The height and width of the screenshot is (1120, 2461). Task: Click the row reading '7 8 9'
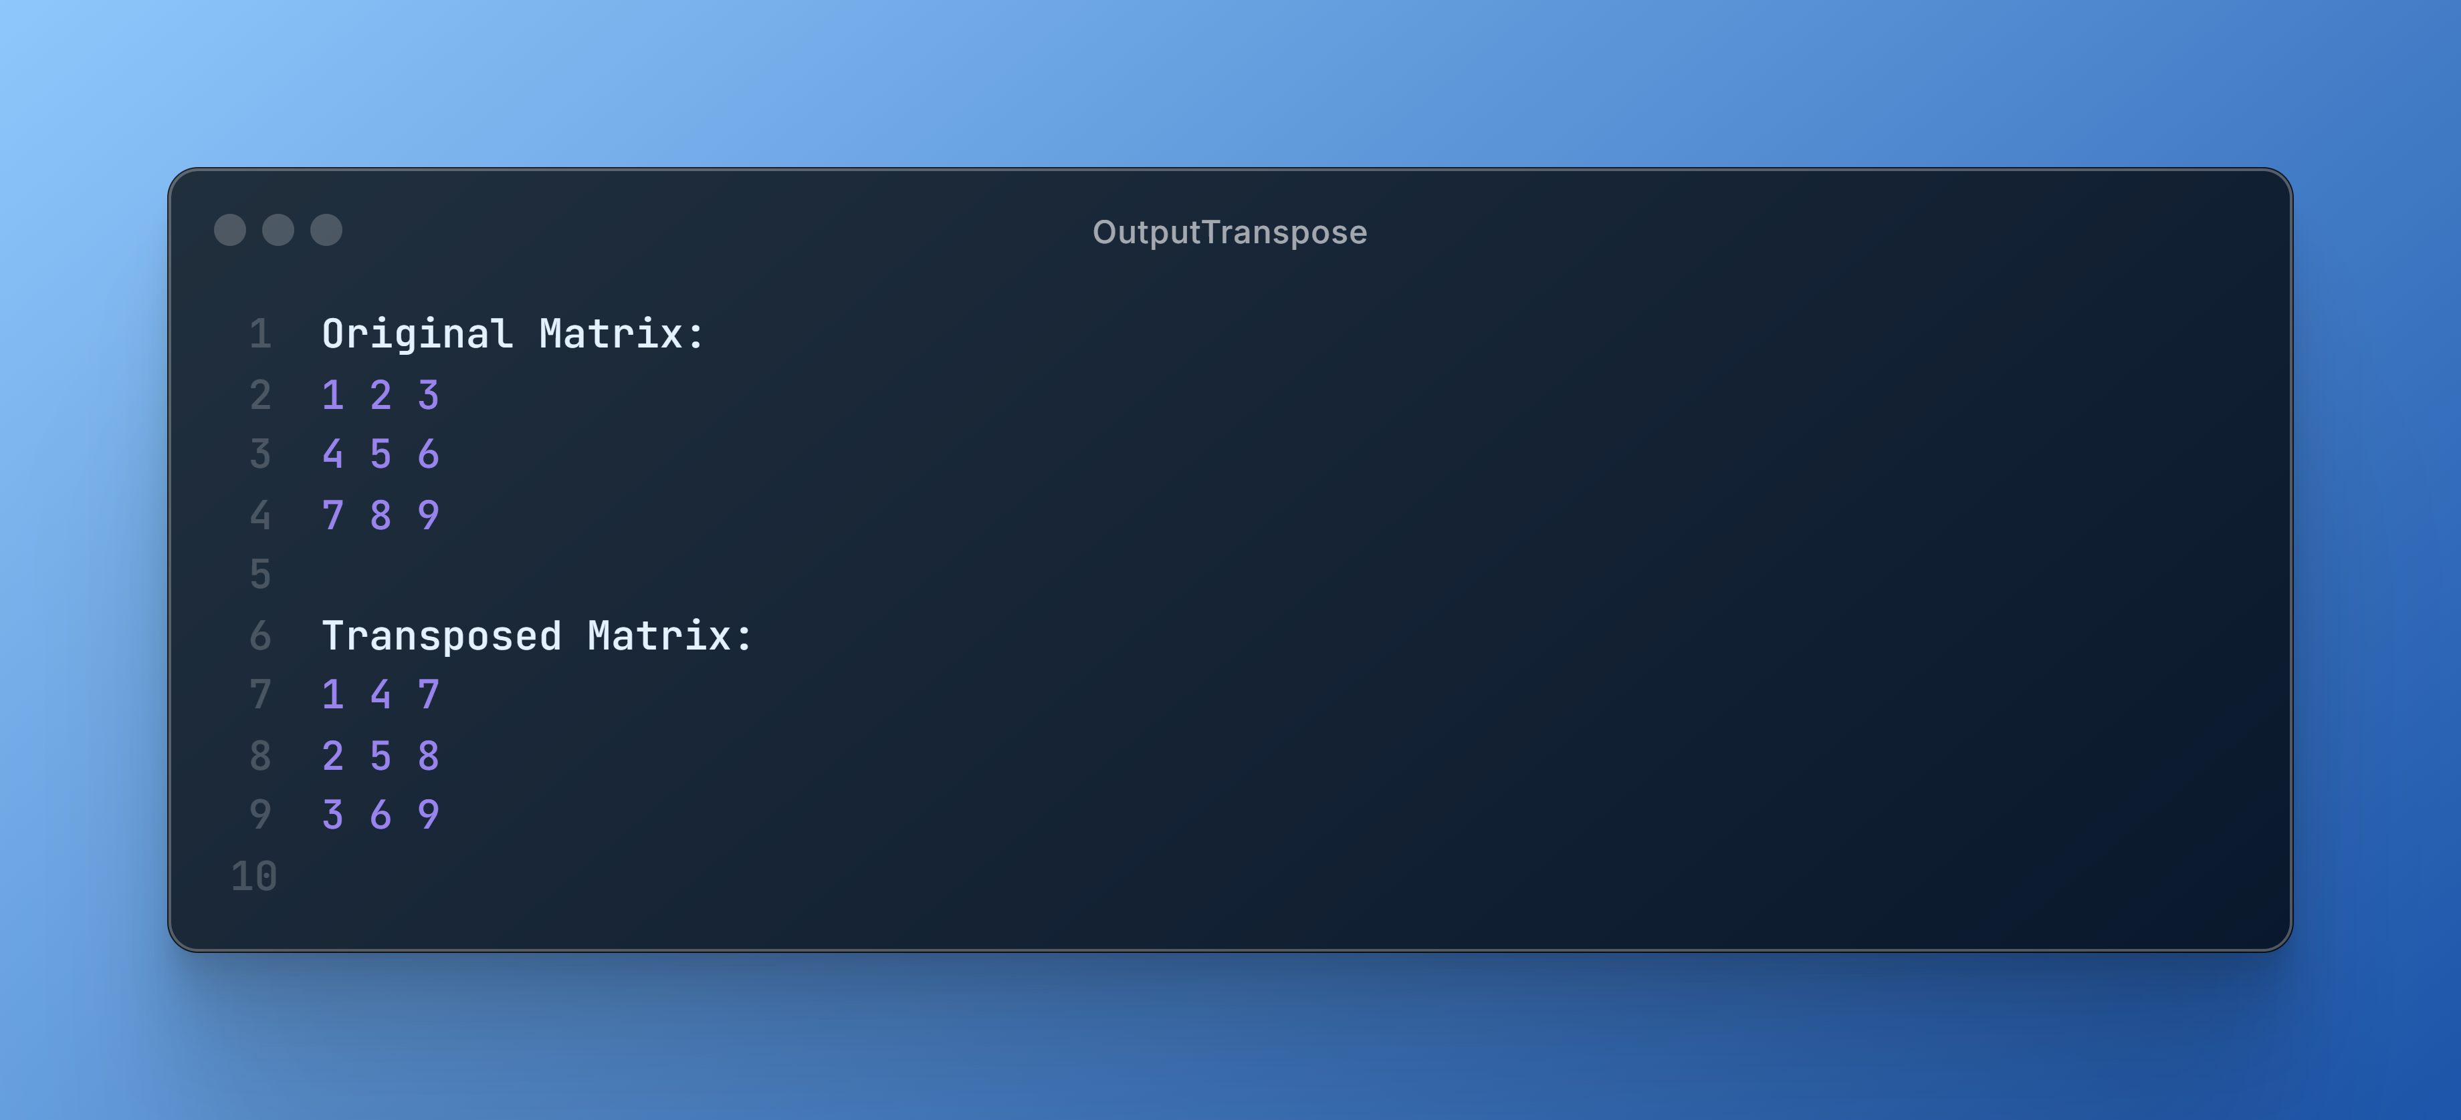[x=381, y=516]
